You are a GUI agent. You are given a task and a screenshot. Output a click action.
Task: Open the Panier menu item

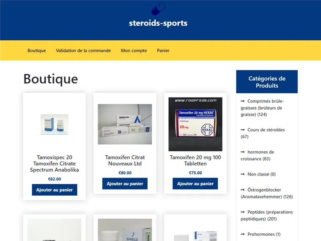coord(163,51)
